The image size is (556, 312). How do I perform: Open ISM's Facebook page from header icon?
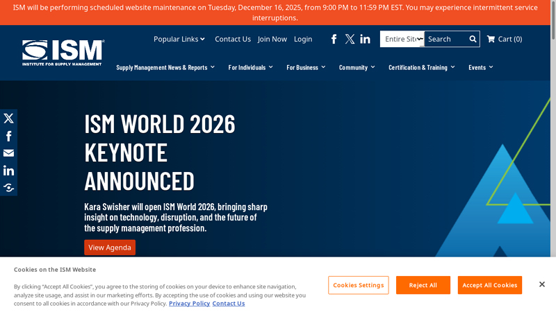click(334, 39)
